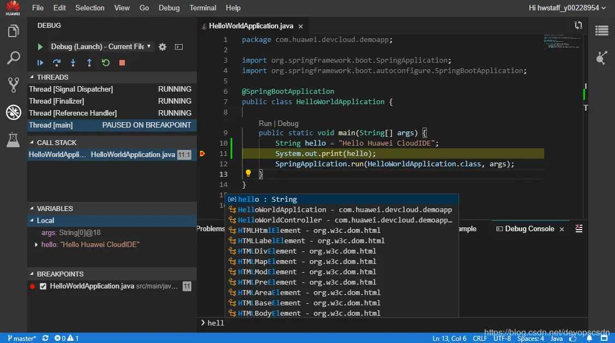
Task: Click the Continue debug button
Action: pyautogui.click(x=40, y=63)
